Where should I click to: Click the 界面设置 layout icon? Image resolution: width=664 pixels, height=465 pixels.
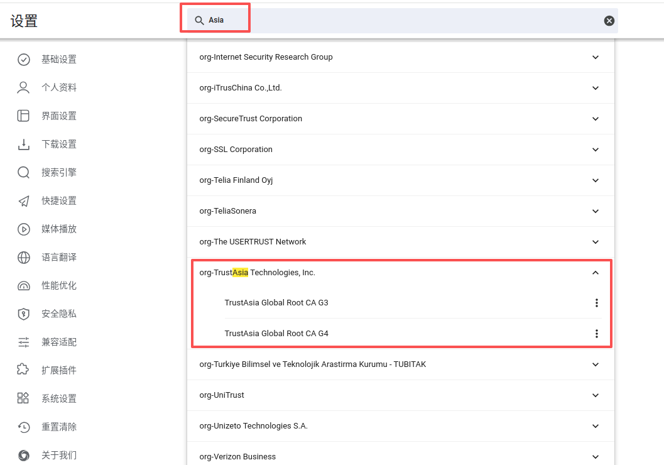tap(23, 116)
